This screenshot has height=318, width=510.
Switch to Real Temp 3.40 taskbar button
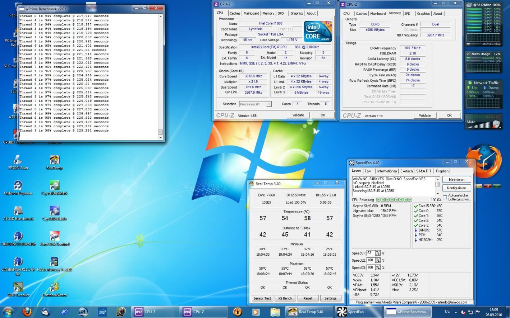(309, 312)
